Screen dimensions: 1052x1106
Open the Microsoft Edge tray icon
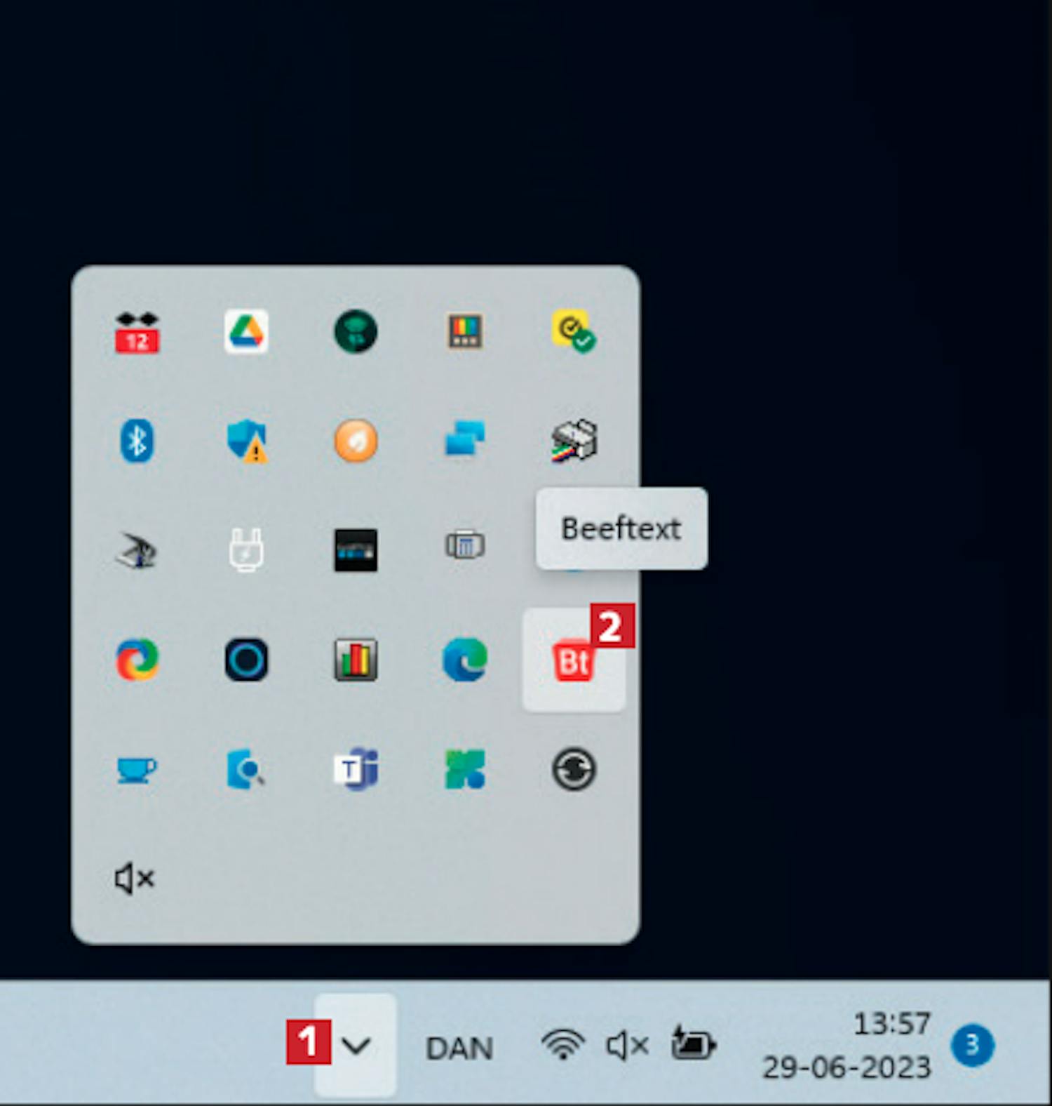tap(465, 660)
